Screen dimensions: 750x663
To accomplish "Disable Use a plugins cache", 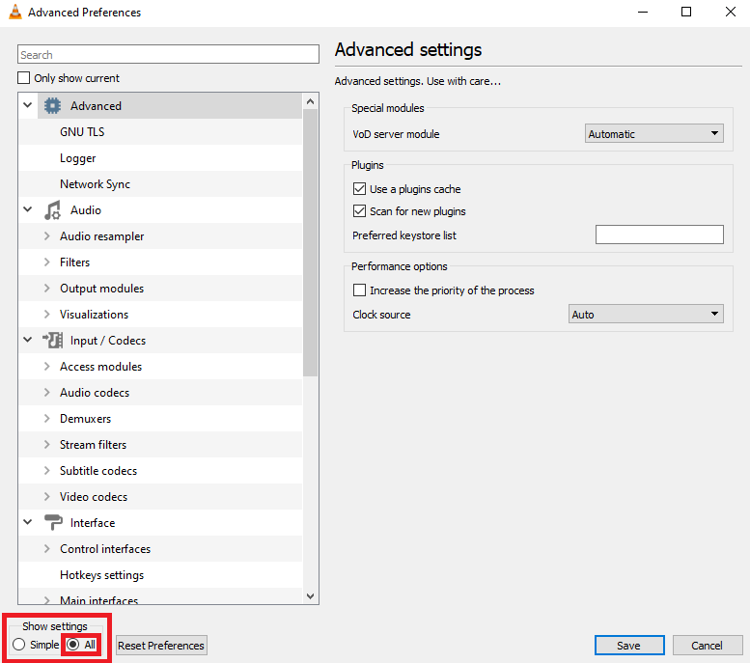I will click(x=359, y=189).
